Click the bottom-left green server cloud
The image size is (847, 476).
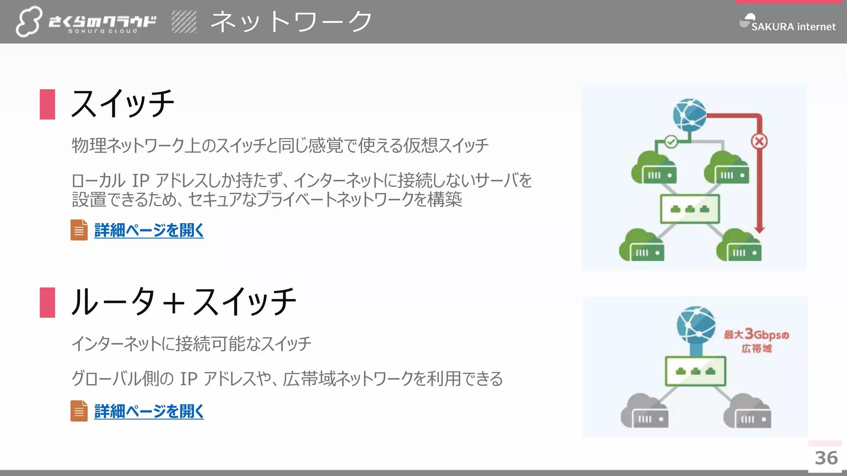(641, 245)
